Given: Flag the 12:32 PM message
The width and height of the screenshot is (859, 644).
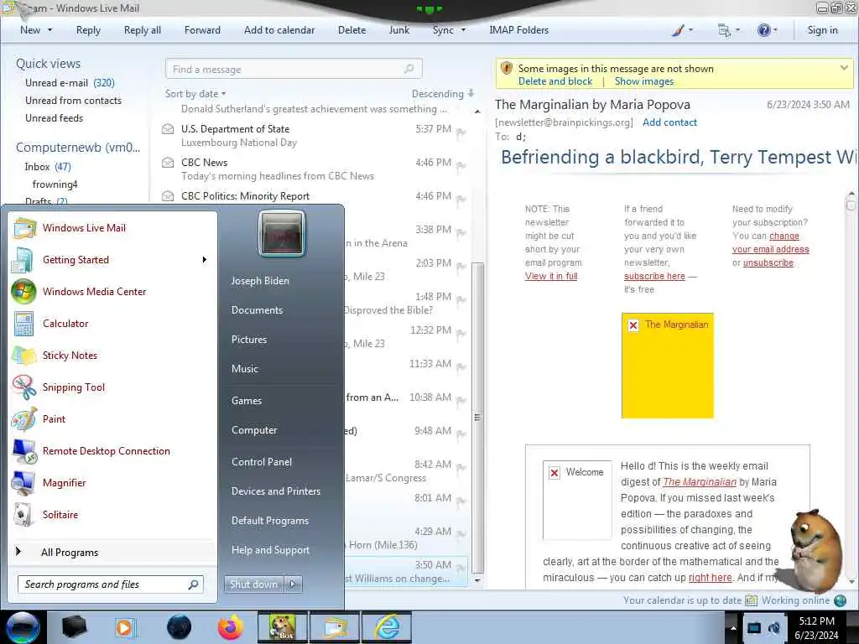Looking at the screenshot, I should click(x=461, y=334).
